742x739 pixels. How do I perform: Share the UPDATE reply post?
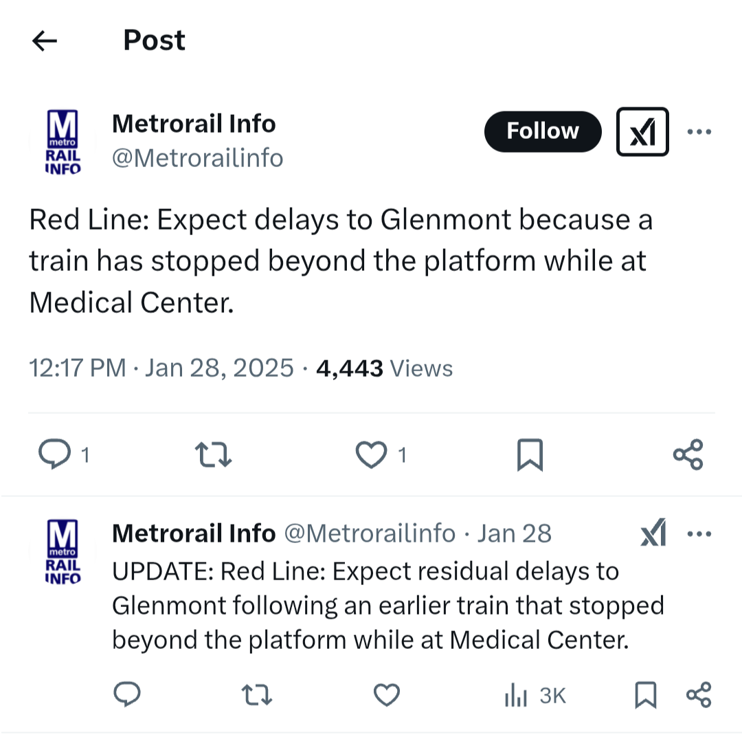[x=699, y=696]
